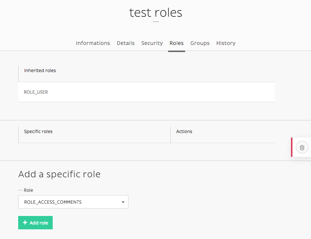
Task: Click the trash delete icon
Action: [x=302, y=148]
